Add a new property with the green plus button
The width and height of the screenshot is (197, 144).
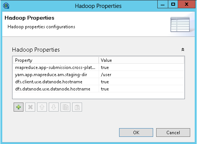pyautogui.click(x=19, y=107)
